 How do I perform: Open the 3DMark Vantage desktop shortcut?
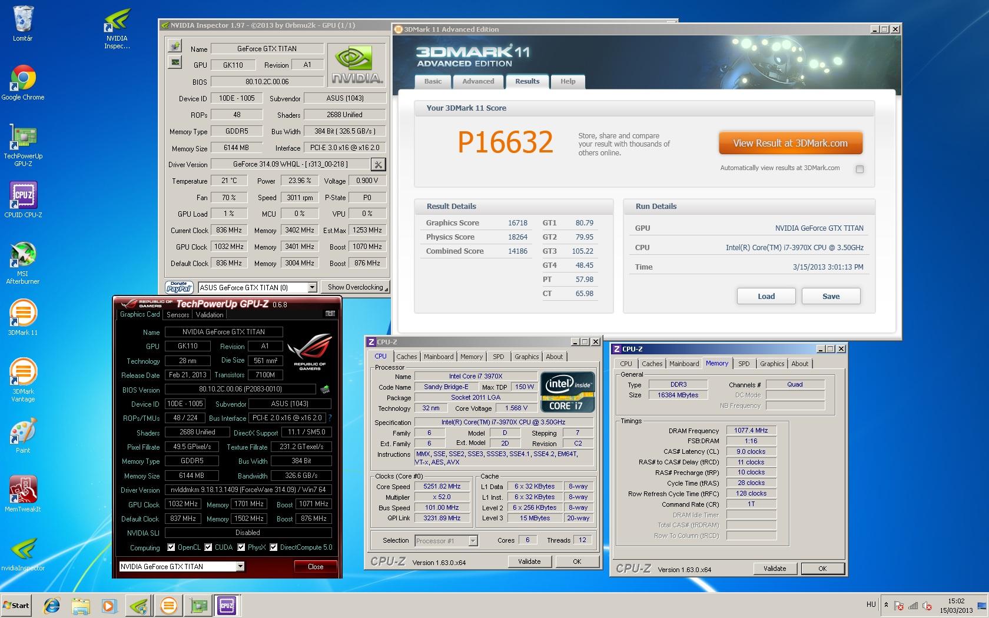(23, 381)
